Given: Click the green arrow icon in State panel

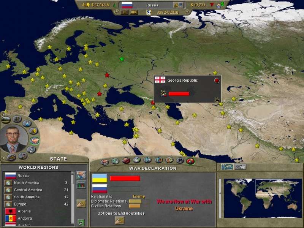Looking at the screenshot, I should pos(81,222).
